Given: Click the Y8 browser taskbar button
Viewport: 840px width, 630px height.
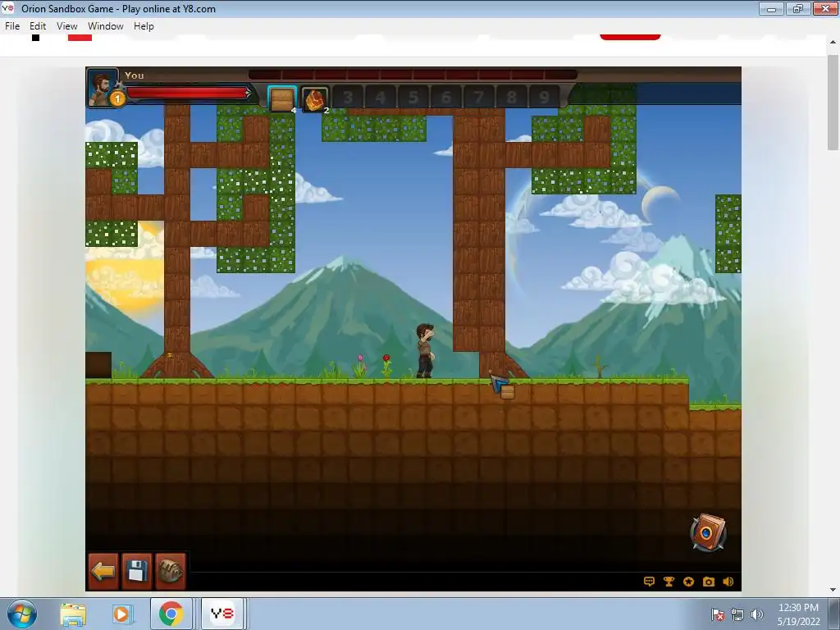Looking at the screenshot, I should (221, 614).
